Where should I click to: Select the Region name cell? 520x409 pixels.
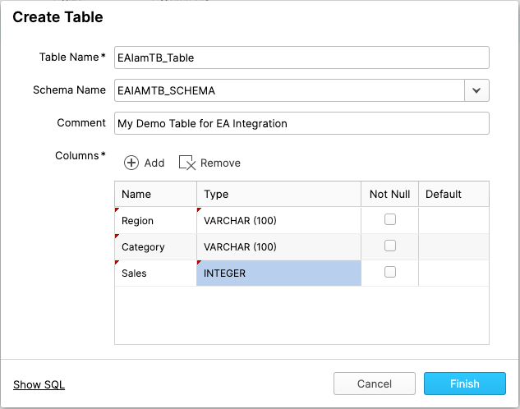pyautogui.click(x=155, y=220)
